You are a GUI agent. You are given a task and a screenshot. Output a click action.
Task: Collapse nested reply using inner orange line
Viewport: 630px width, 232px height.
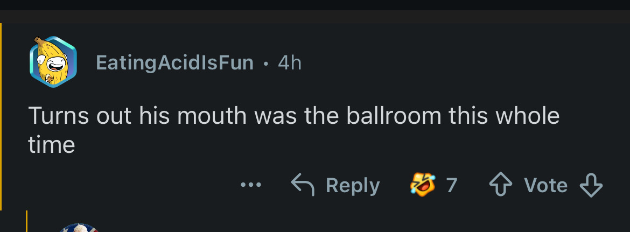[27, 222]
